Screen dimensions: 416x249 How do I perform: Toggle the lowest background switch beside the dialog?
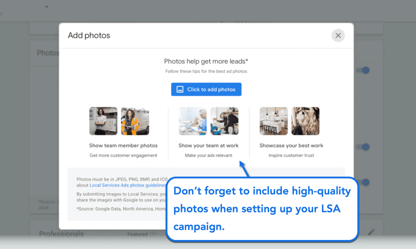point(364,182)
